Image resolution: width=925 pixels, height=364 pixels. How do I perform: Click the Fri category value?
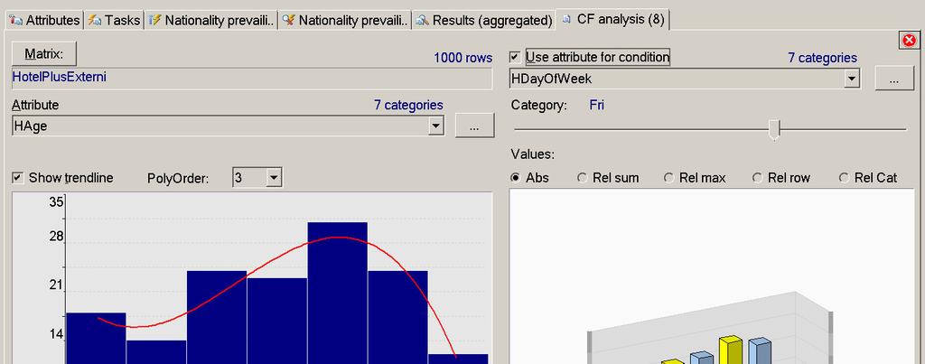click(x=596, y=106)
